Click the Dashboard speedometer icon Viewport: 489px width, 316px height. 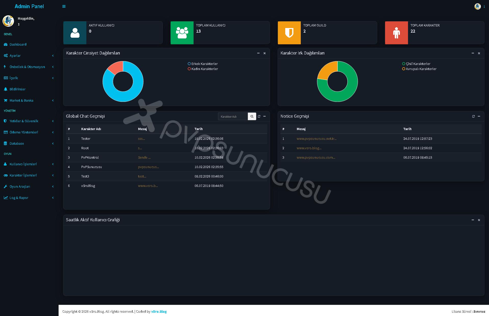[x=6, y=45]
